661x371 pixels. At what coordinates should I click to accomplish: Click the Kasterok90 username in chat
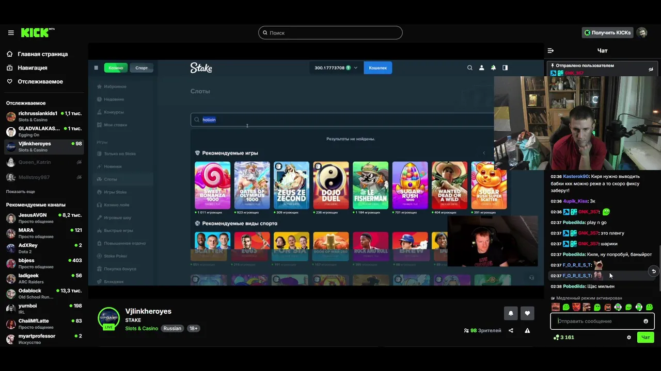(x=576, y=176)
